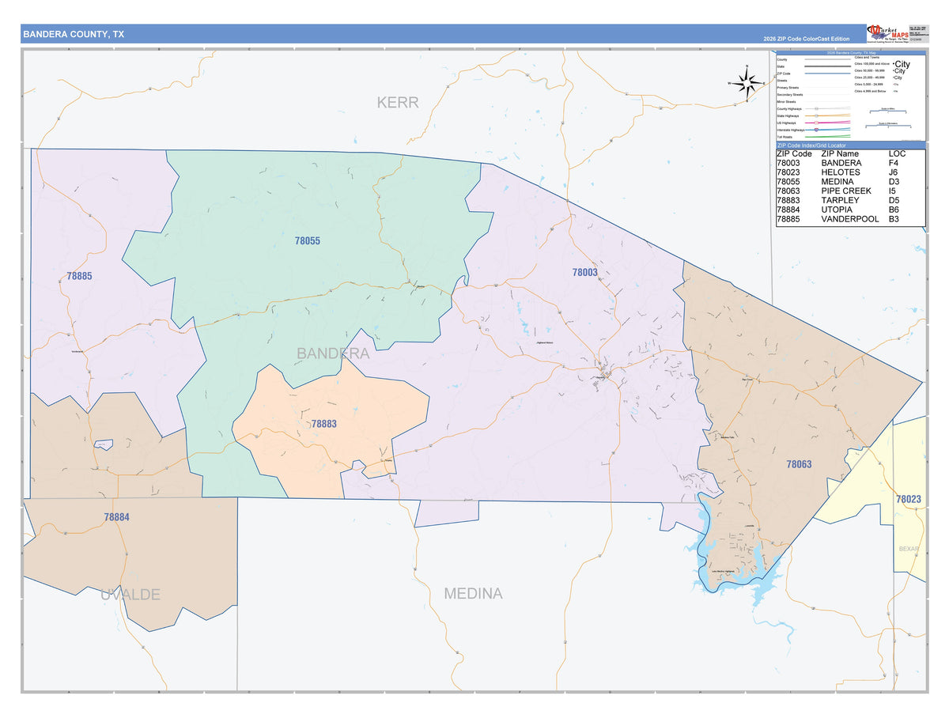This screenshot has height=718, width=949.
Task: Click the ZIP Code column header in table
Action: point(794,153)
